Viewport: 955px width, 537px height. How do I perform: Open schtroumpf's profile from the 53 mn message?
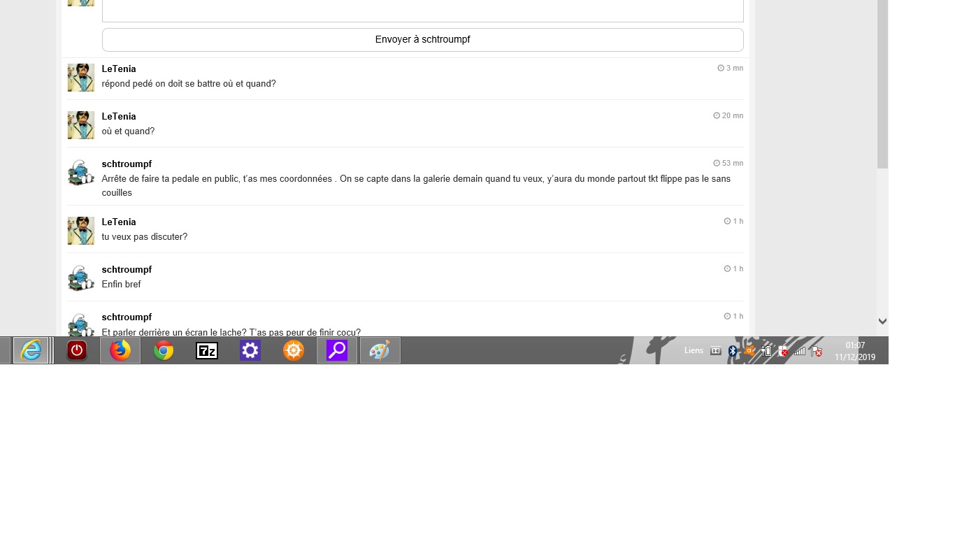[127, 164]
